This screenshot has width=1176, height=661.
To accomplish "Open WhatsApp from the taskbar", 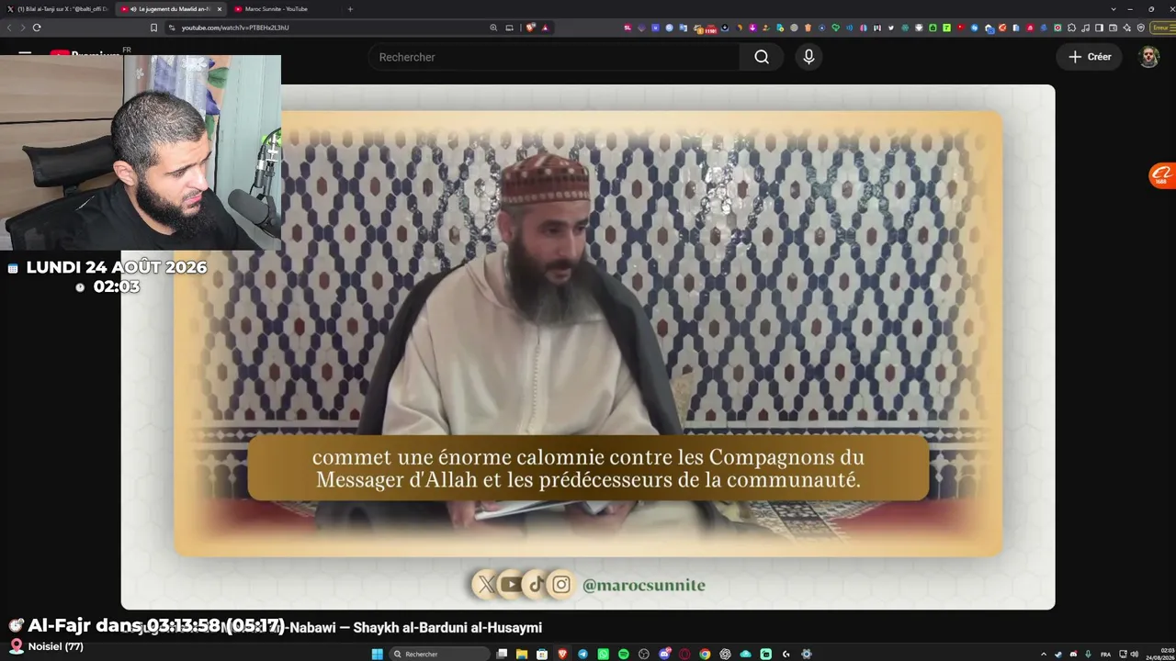I will point(603,654).
